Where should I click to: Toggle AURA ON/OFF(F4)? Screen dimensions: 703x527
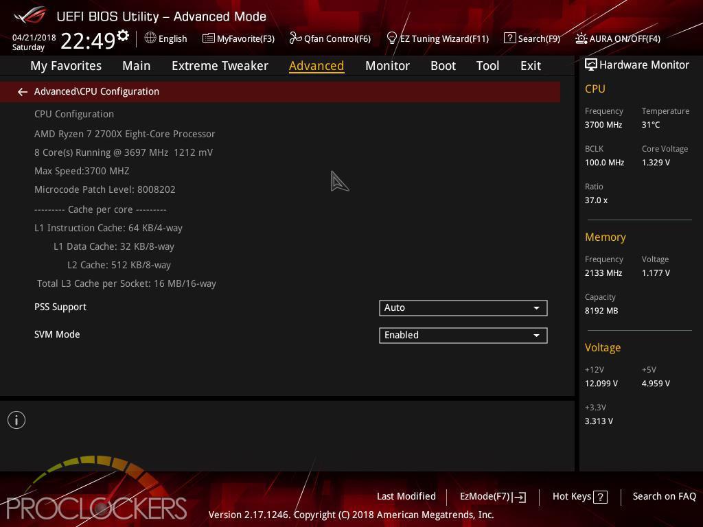618,38
